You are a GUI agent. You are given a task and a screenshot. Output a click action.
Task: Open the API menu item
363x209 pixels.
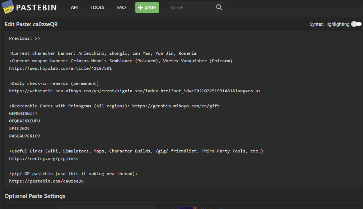coord(74,8)
